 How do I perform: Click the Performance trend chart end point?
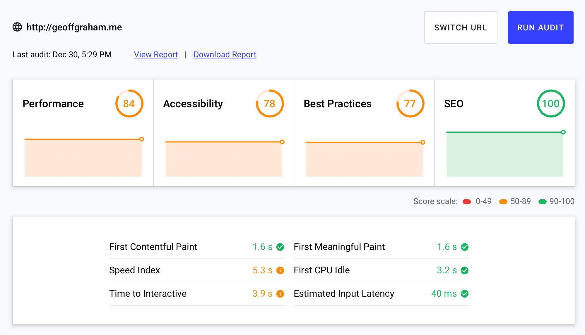coord(142,139)
